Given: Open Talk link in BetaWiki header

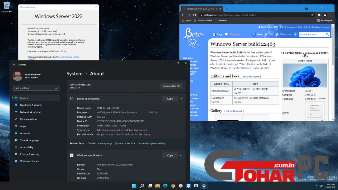Looking at the screenshot, I should point(282,27).
